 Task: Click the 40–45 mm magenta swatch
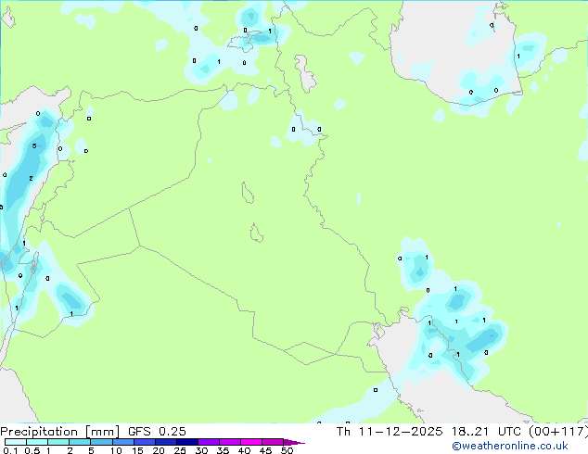pyautogui.click(x=251, y=442)
